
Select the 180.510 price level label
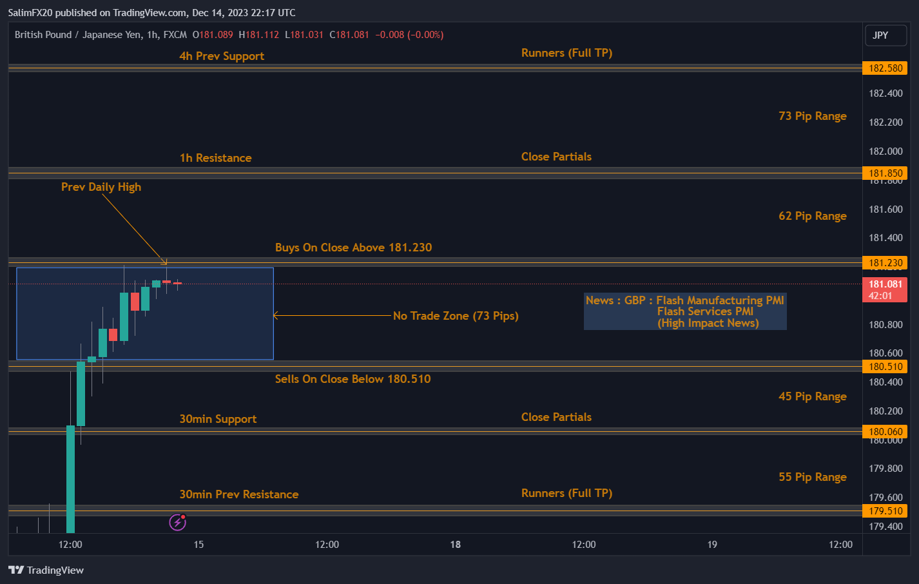(x=885, y=367)
